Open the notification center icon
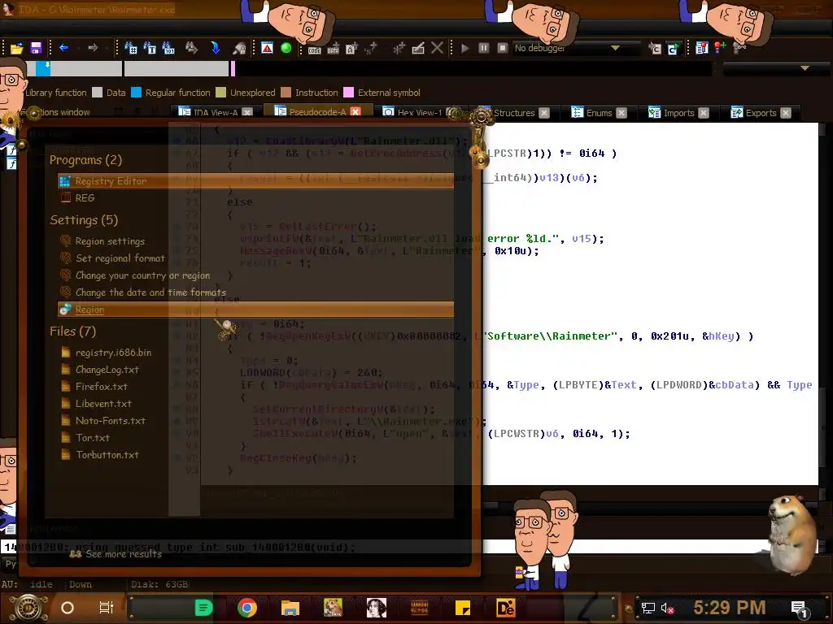The height and width of the screenshot is (624, 833). click(800, 609)
